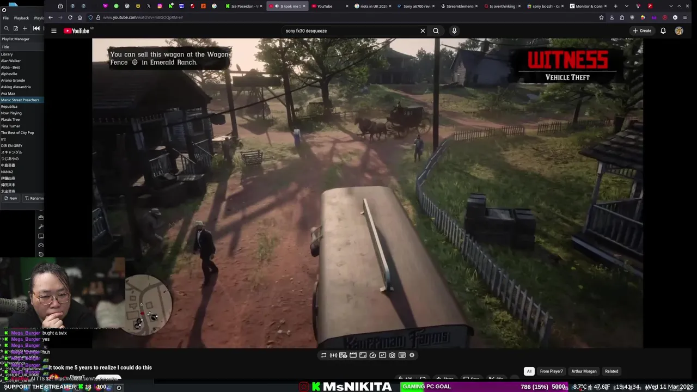Clear the YouTube search box text
Image resolution: width=697 pixels, height=392 pixels.
[423, 30]
